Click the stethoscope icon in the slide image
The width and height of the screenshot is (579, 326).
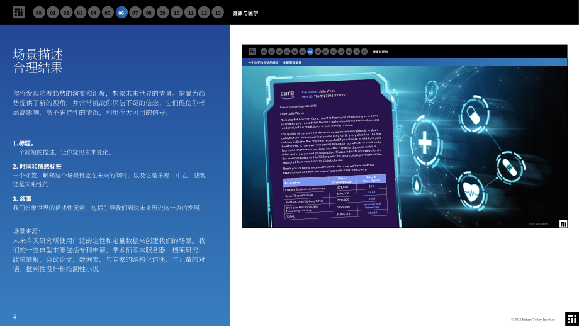tap(431, 91)
